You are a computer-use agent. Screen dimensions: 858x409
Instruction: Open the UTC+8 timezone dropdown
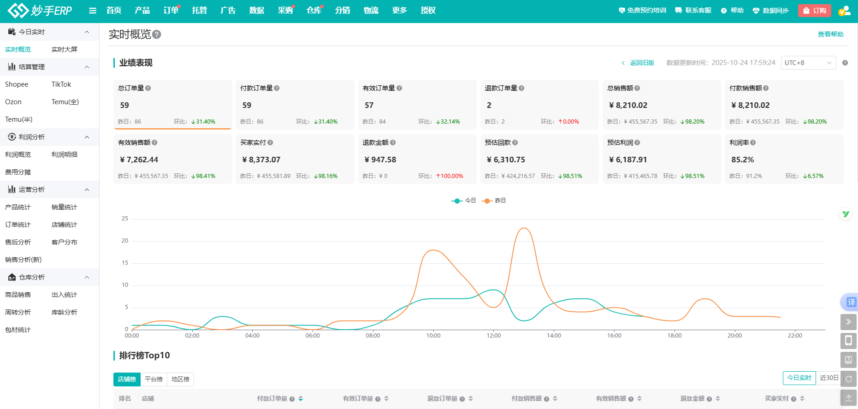point(808,63)
